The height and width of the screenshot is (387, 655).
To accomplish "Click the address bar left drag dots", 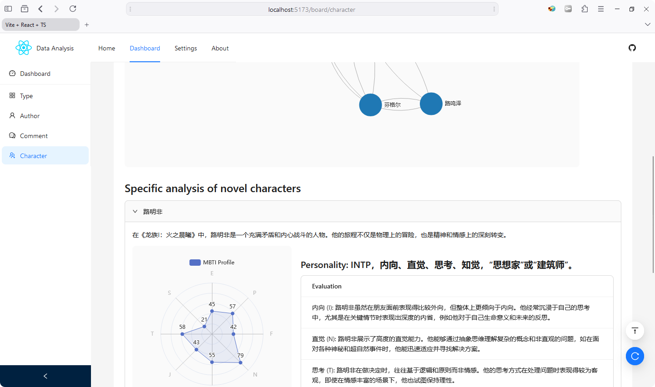I will pos(131,9).
